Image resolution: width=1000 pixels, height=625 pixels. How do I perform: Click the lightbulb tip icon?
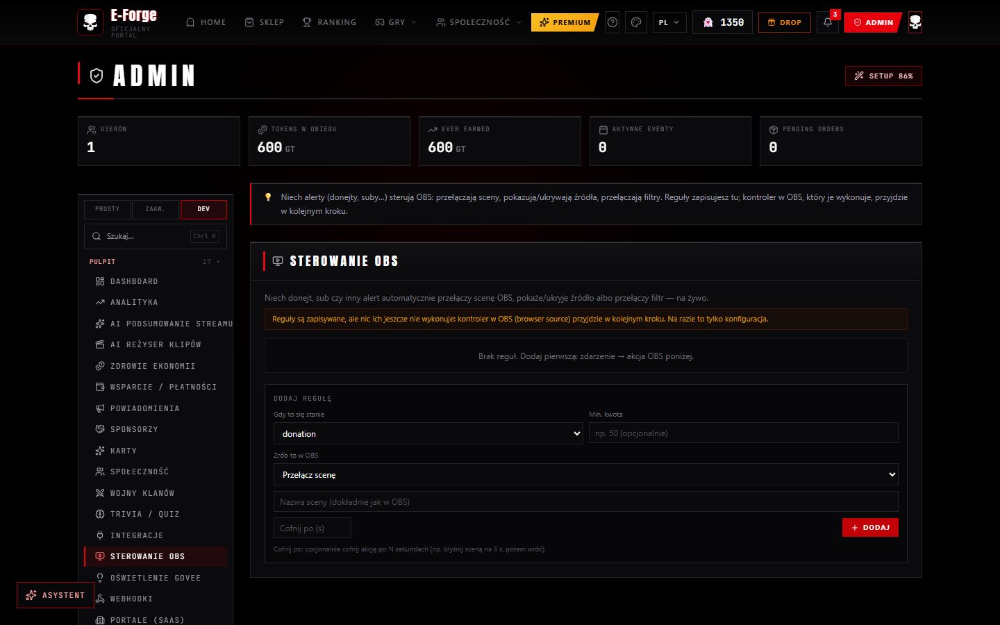268,197
